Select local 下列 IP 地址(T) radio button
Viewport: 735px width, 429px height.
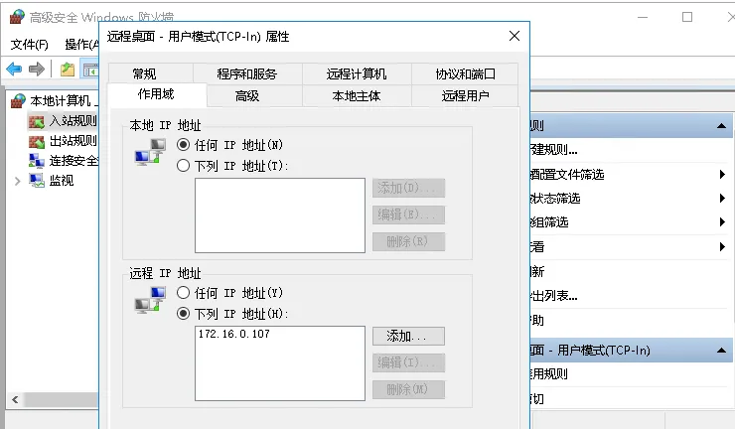pyautogui.click(x=183, y=166)
